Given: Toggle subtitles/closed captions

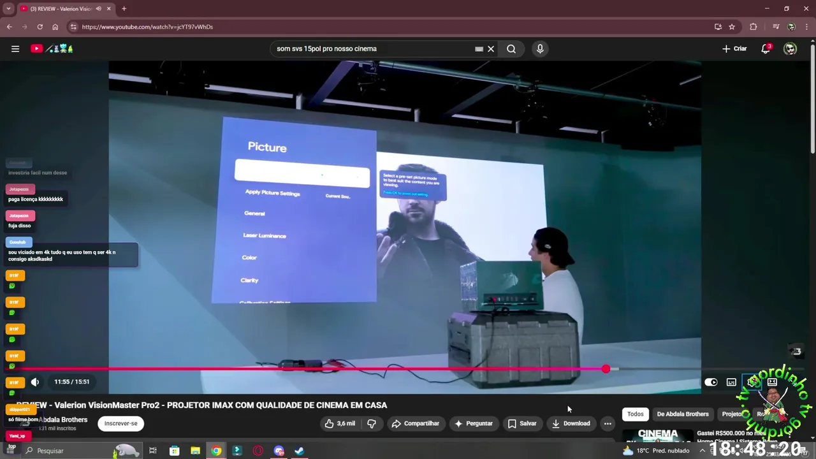Looking at the screenshot, I should coord(731,382).
